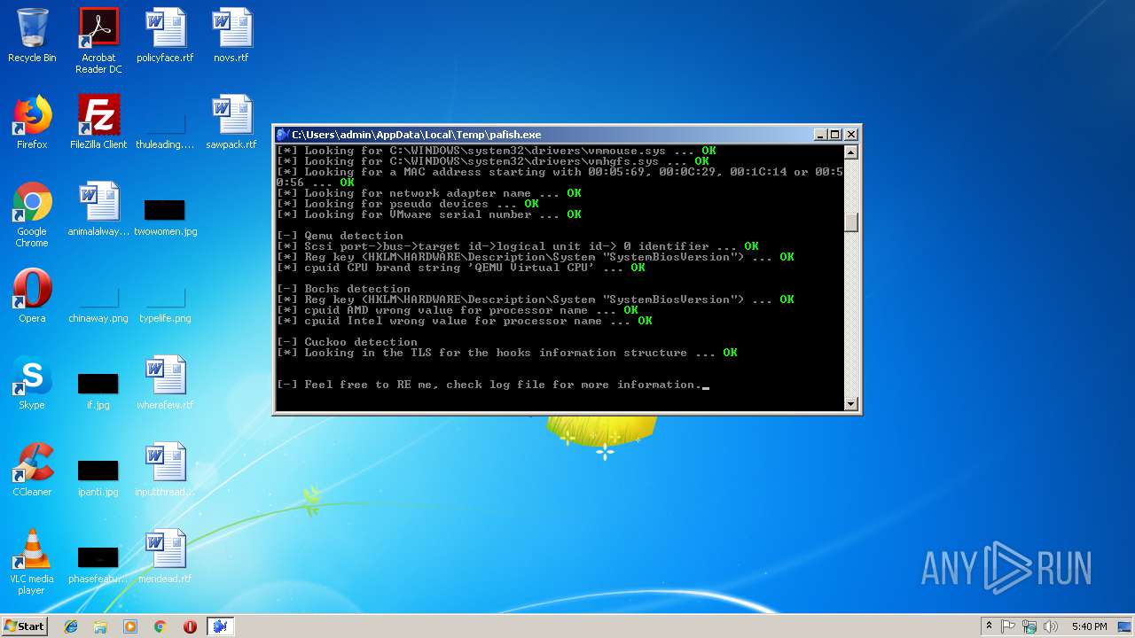Open the Start menu
Image resolution: width=1135 pixels, height=638 pixels.
tap(24, 626)
